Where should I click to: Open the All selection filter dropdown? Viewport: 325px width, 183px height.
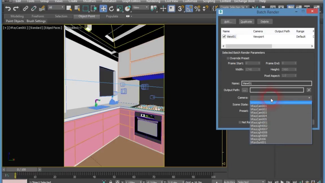56,8
